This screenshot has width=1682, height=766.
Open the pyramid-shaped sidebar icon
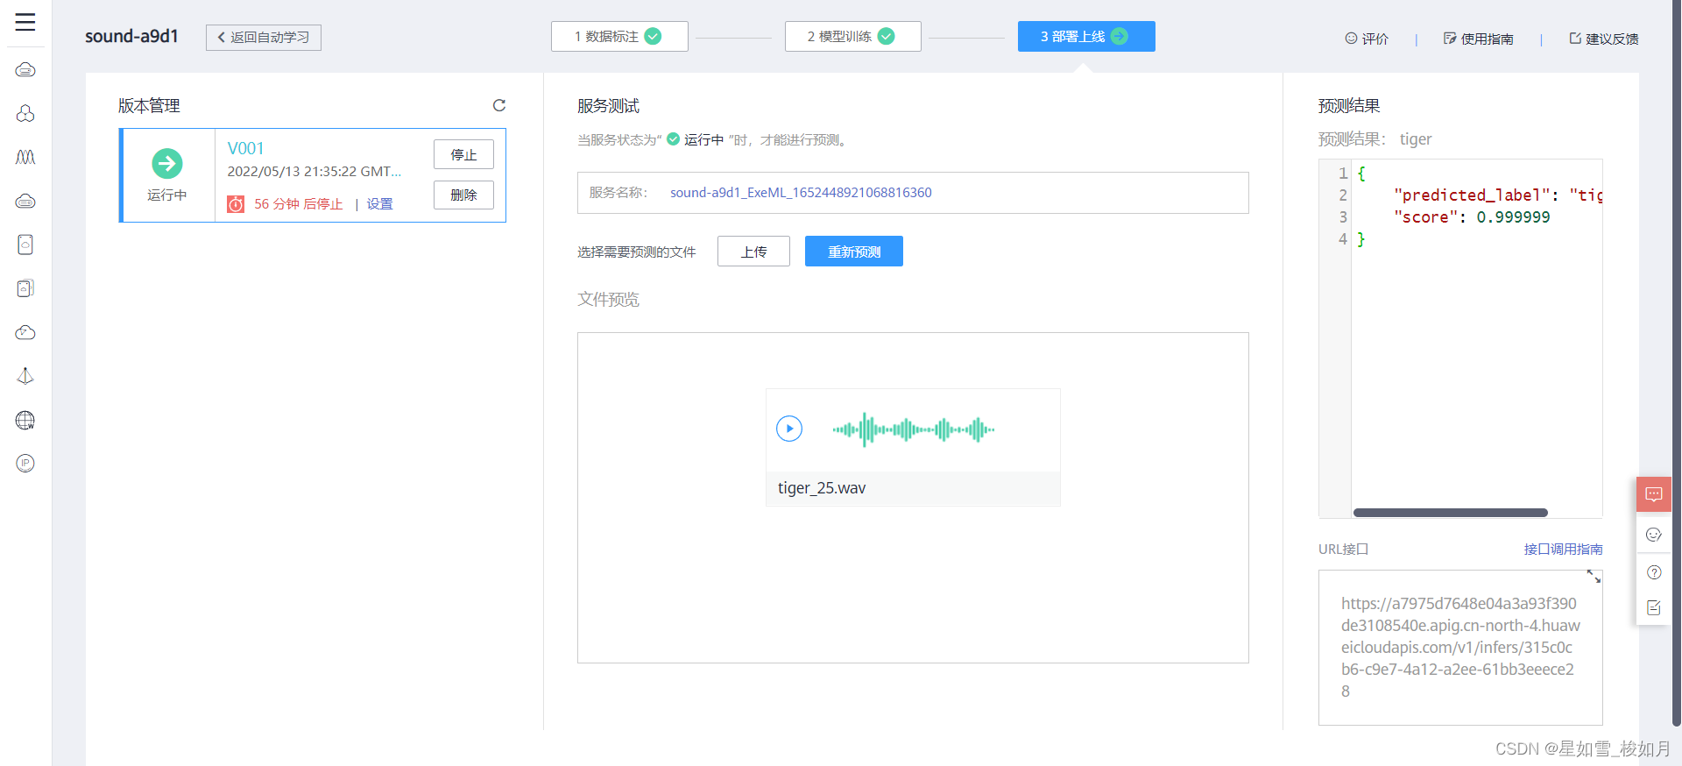point(25,376)
